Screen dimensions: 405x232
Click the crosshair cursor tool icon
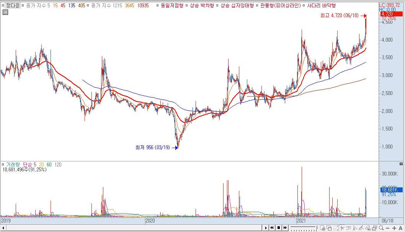coord(342,228)
